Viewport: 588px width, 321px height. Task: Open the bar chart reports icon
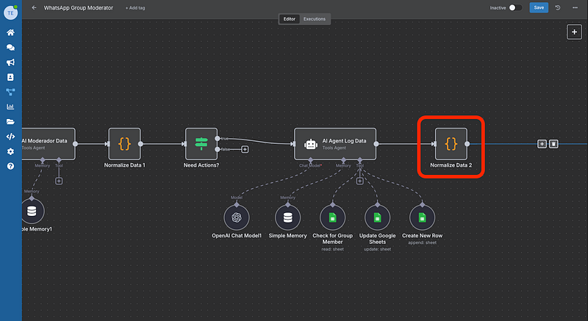tap(10, 107)
